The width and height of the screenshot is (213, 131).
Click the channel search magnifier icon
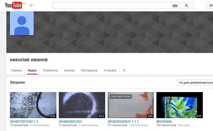point(124,70)
